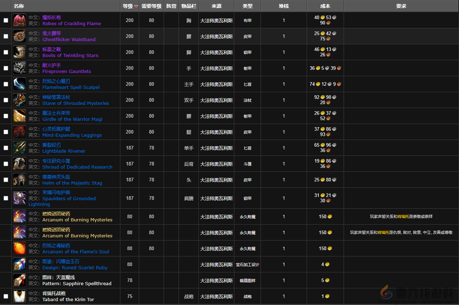
Task: Tick the checkbox for Boots of Twinkling Stars
Action: coord(6,52)
